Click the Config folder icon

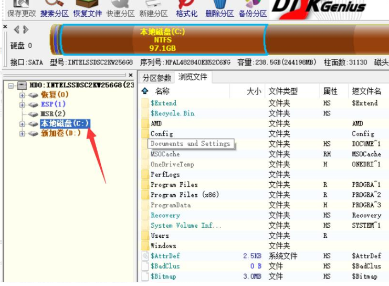coord(145,134)
